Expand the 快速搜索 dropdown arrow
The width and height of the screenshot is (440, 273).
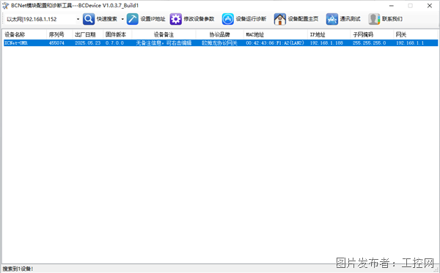click(122, 19)
